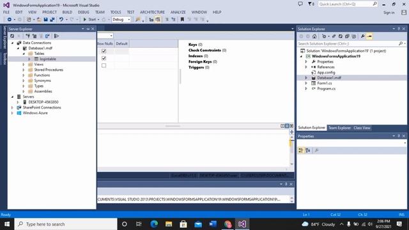Uncheck the first Allow Nulls checkbox
Image resolution: width=409 pixels, height=230 pixels.
(x=104, y=51)
